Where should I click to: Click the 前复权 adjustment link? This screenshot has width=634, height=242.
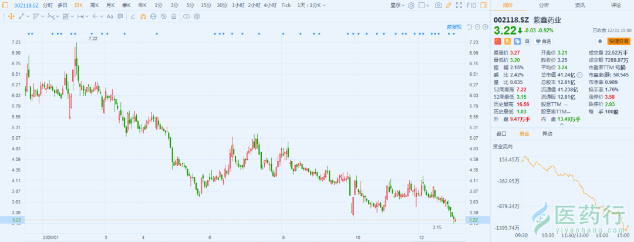tap(454, 27)
